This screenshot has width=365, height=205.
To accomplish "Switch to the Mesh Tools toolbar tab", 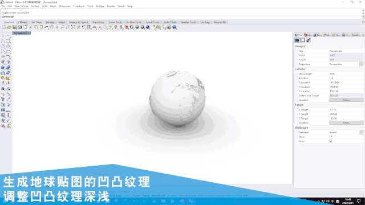I will 153,22.
